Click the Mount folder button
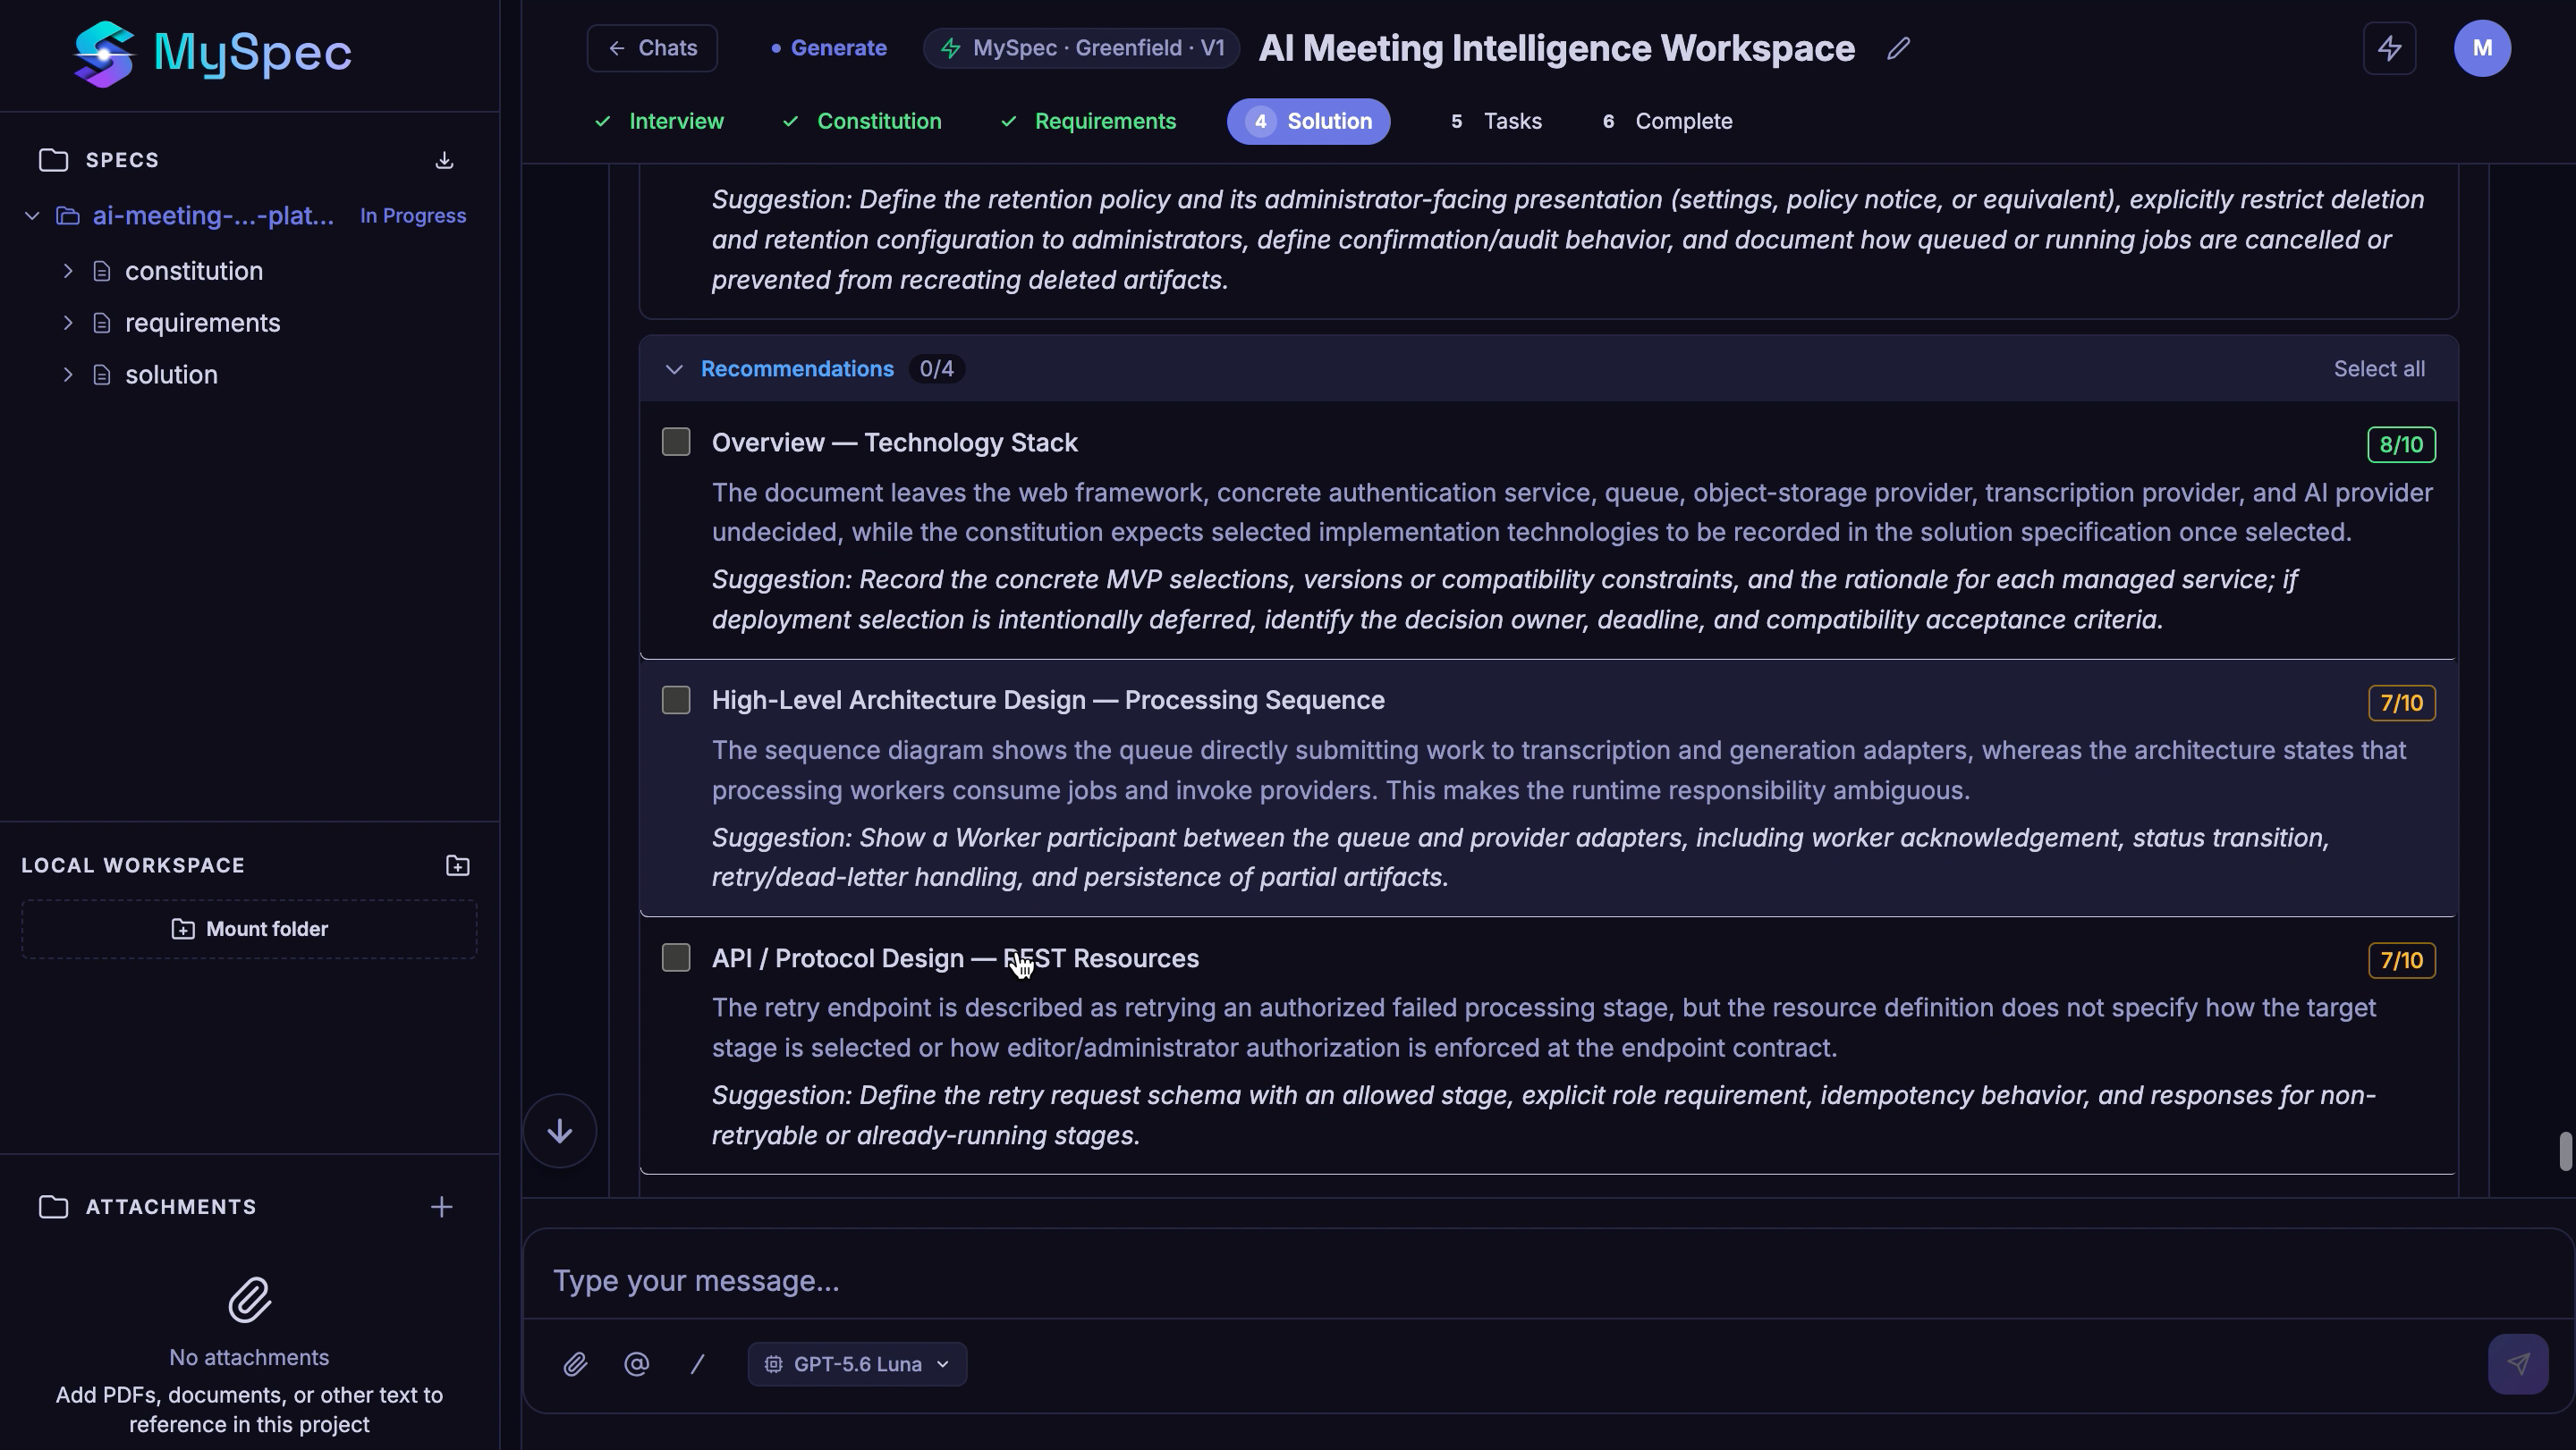Image resolution: width=2576 pixels, height=1450 pixels. [249, 930]
